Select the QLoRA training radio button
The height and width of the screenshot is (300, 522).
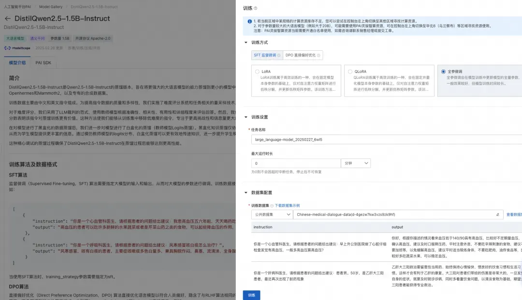[x=350, y=72]
